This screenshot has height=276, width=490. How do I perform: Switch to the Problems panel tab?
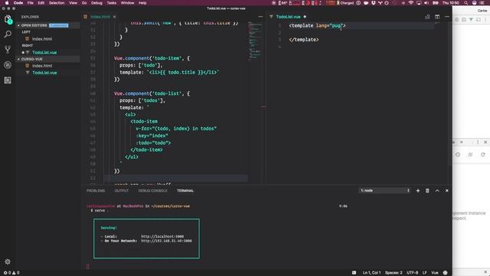point(96,191)
